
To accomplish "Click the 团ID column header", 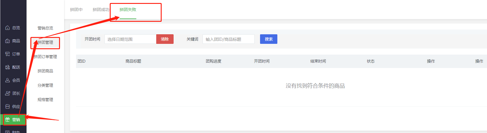I will point(81,61).
